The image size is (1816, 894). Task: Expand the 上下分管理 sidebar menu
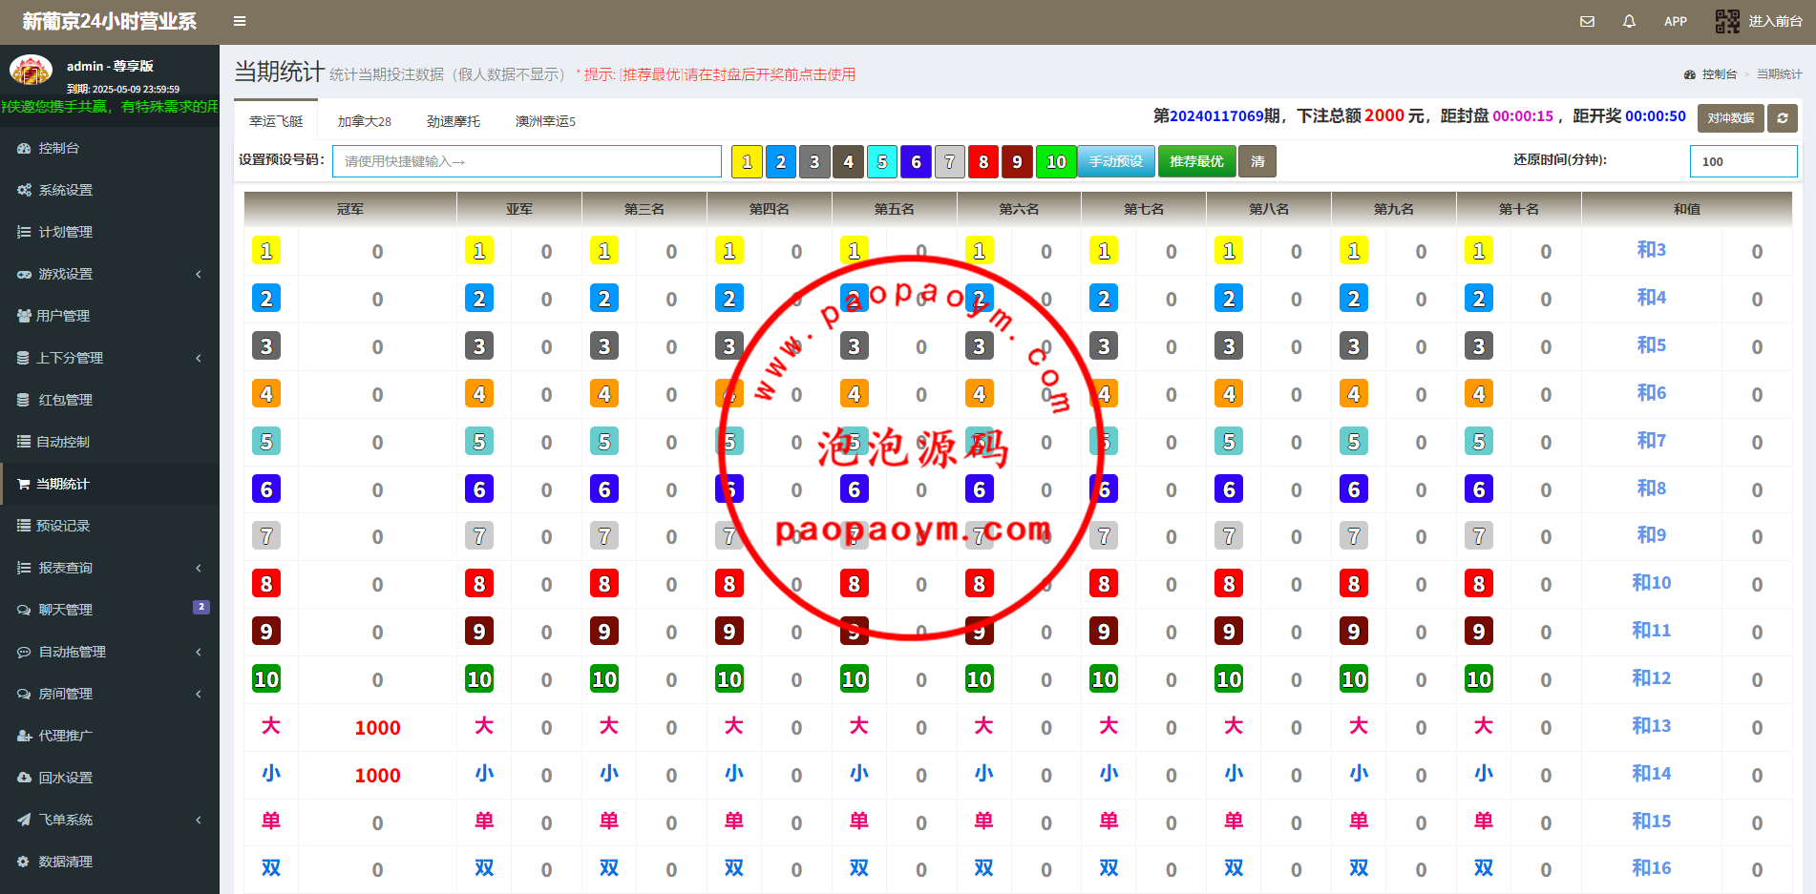69,358
